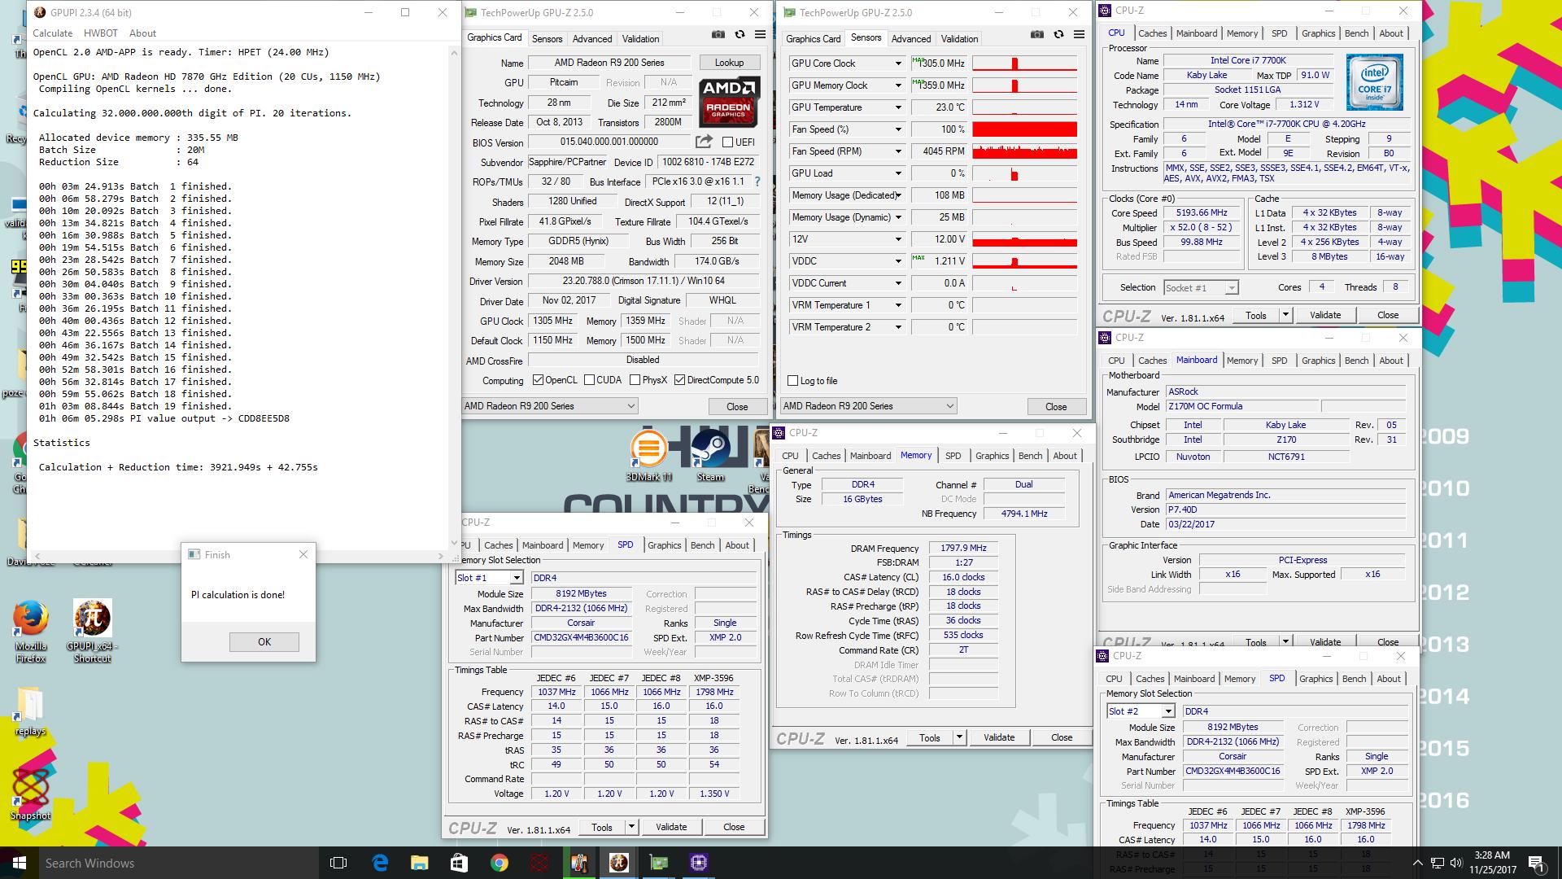Switch to the Bench tab in CPU-Z Mainboard window
This screenshot has width=1562, height=879.
tap(1356, 361)
